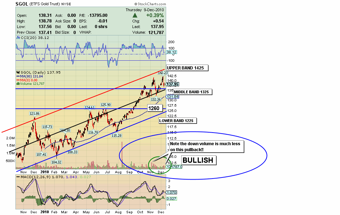Viewport: 340px width, 215px height.
Task: Click the 2.0M volume axis label
Action: (11, 138)
